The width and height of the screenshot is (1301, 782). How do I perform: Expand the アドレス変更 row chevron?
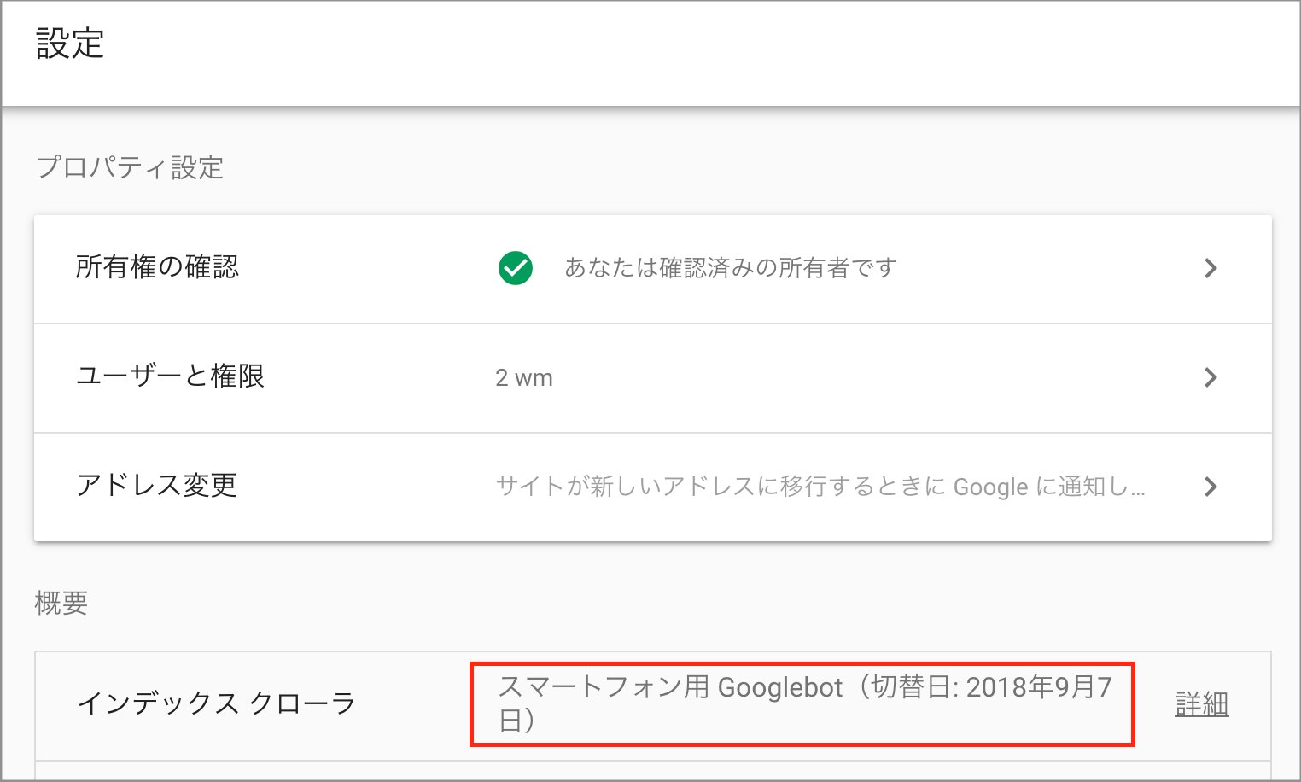[x=1210, y=487]
